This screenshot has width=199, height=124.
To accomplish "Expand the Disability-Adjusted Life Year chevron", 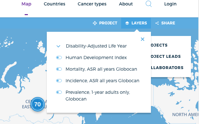I will pyautogui.click(x=58, y=46).
